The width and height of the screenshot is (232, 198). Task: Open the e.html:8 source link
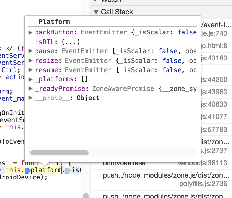[214, 46]
